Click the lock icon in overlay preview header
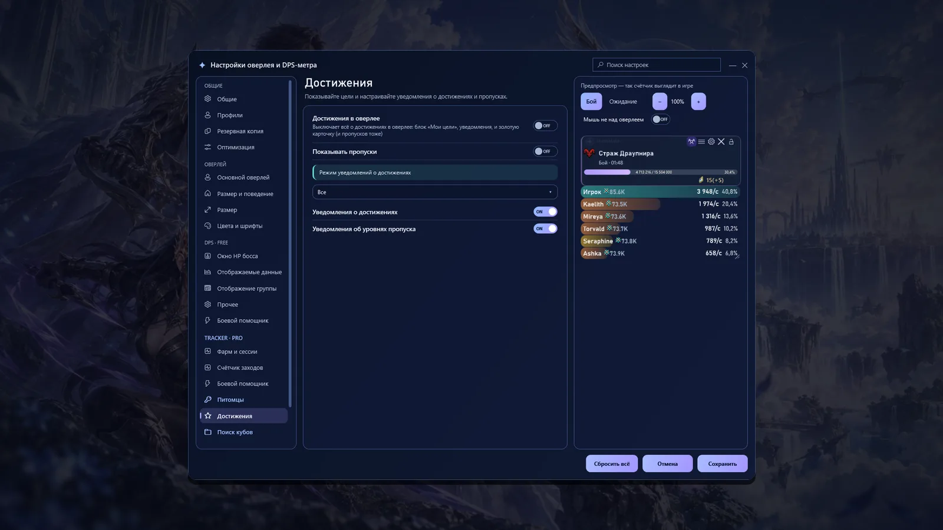 pyautogui.click(x=731, y=142)
